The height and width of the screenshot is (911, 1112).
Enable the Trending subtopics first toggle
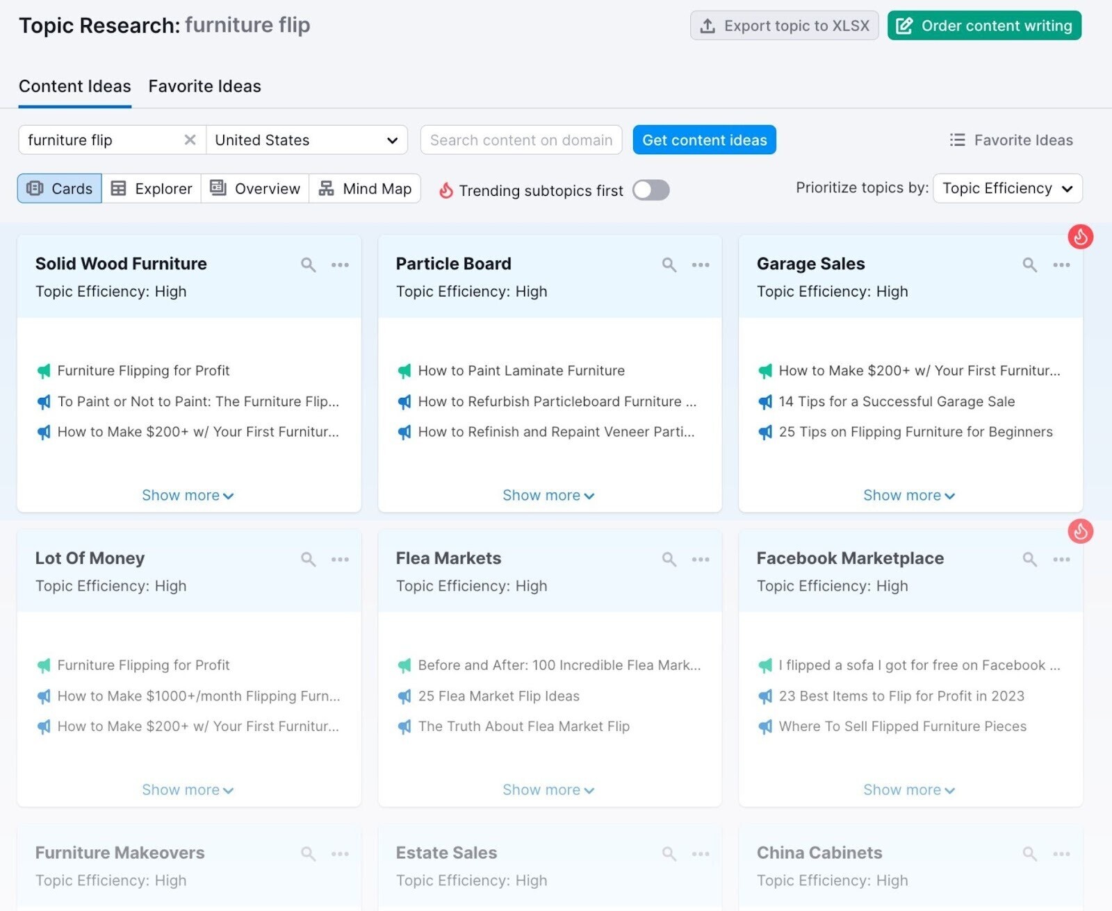point(651,190)
